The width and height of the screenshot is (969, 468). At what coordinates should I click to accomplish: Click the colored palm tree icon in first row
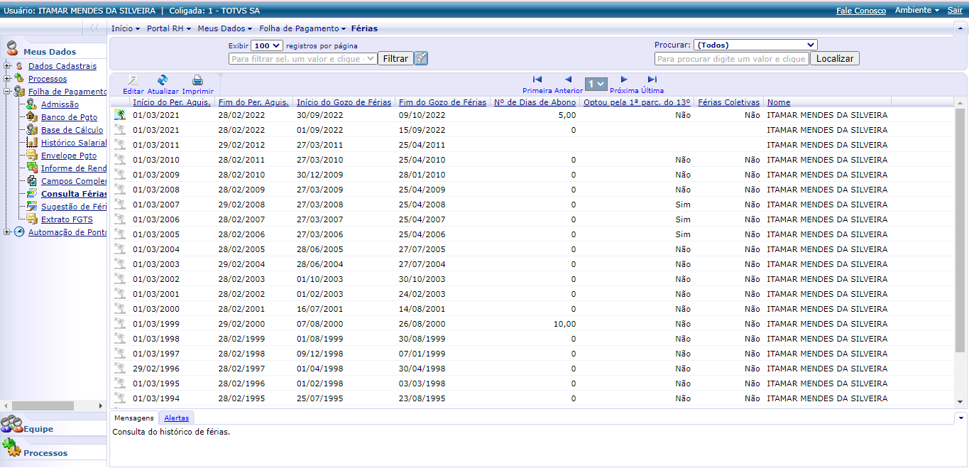120,115
